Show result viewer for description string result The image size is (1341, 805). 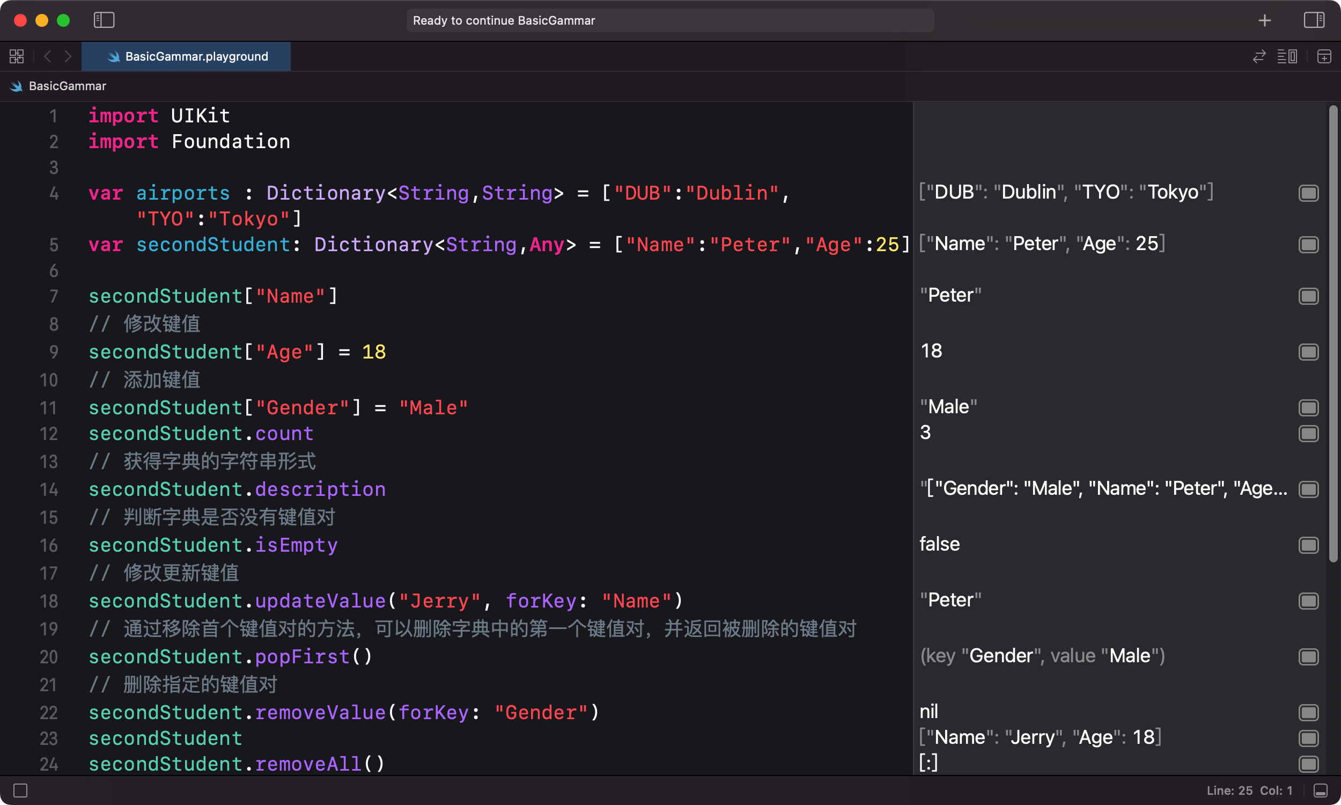[x=1308, y=489]
